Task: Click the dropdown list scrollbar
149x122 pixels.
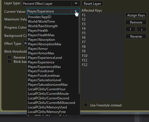Action: [x=79, y=54]
